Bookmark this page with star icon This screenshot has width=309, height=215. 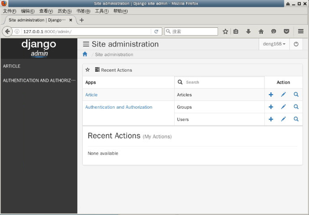click(x=225, y=31)
